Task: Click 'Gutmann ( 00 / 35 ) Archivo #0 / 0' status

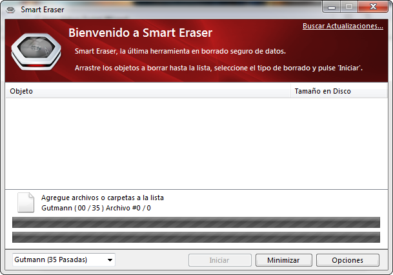Action: (96, 208)
